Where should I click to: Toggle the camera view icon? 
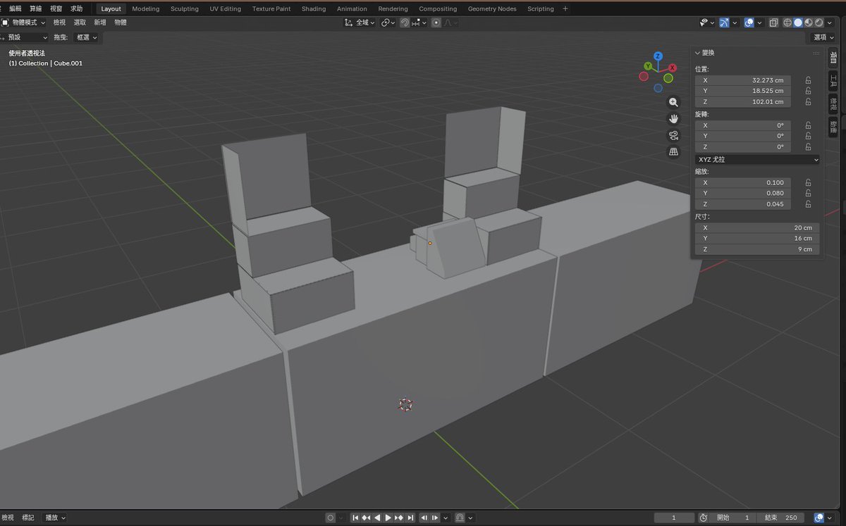(x=673, y=135)
